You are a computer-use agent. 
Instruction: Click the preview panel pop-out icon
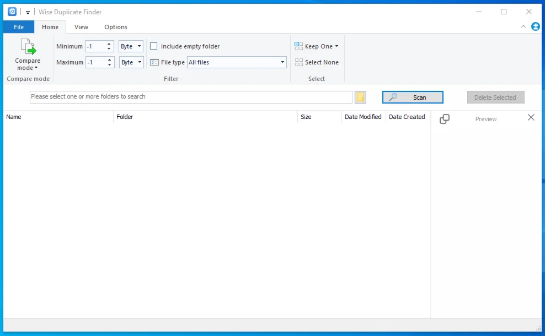tap(445, 119)
